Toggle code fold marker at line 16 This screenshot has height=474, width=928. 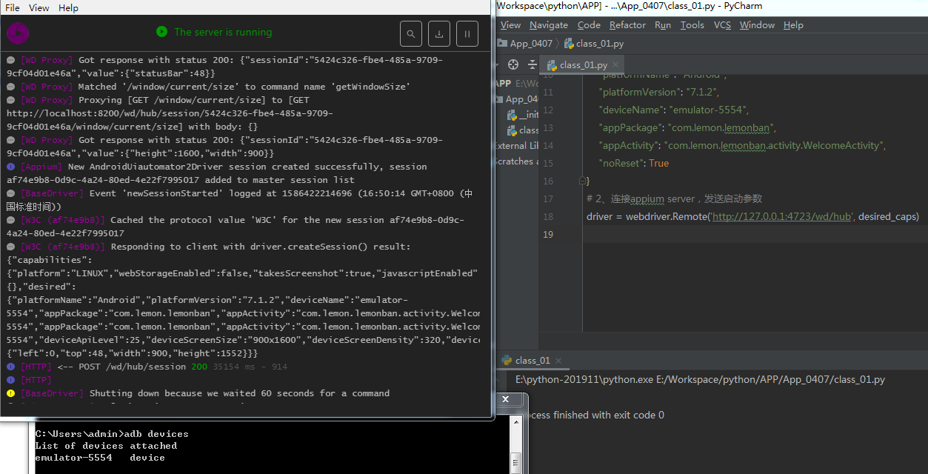tap(583, 181)
